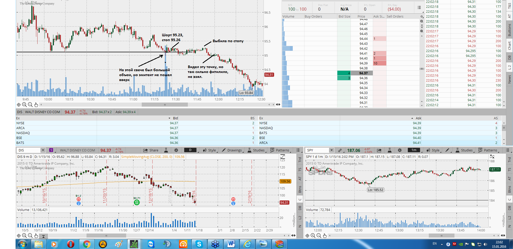Open the Buttons side tab
513x249 pixels.
[x=509, y=30]
